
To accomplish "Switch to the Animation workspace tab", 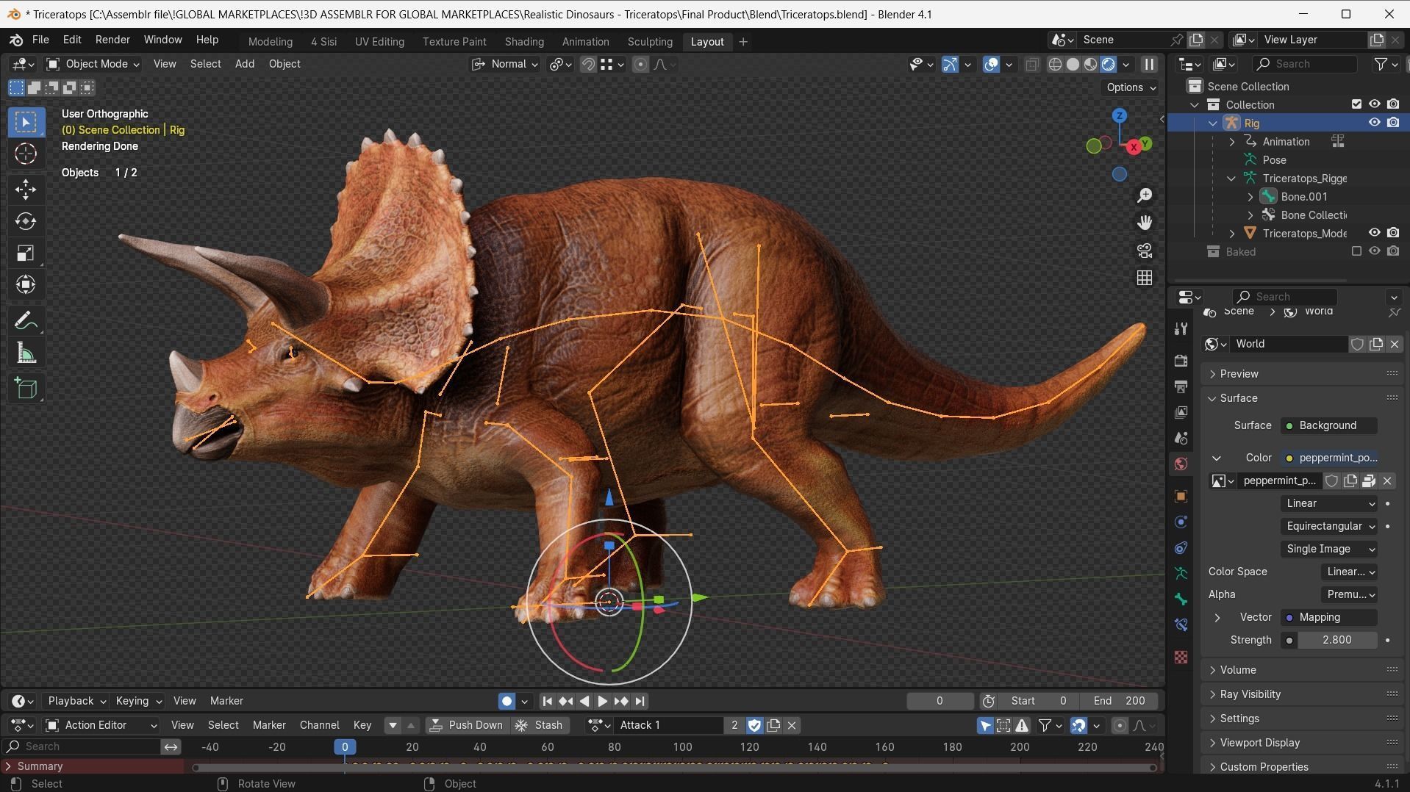I will pyautogui.click(x=585, y=42).
